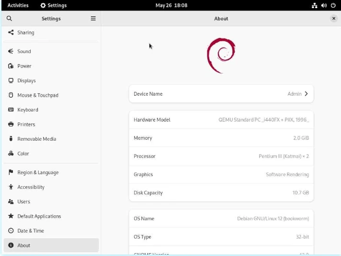Select Displays label in sidebar
This screenshot has height=256, width=341.
pyautogui.click(x=26, y=80)
